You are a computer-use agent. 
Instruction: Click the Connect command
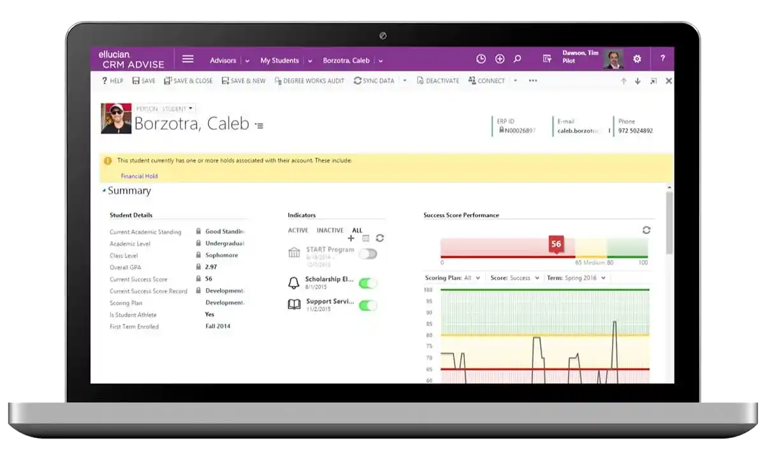point(486,81)
